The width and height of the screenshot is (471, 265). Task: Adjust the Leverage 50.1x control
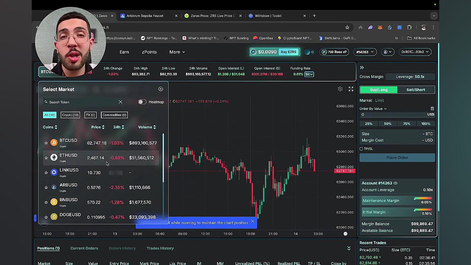410,77
